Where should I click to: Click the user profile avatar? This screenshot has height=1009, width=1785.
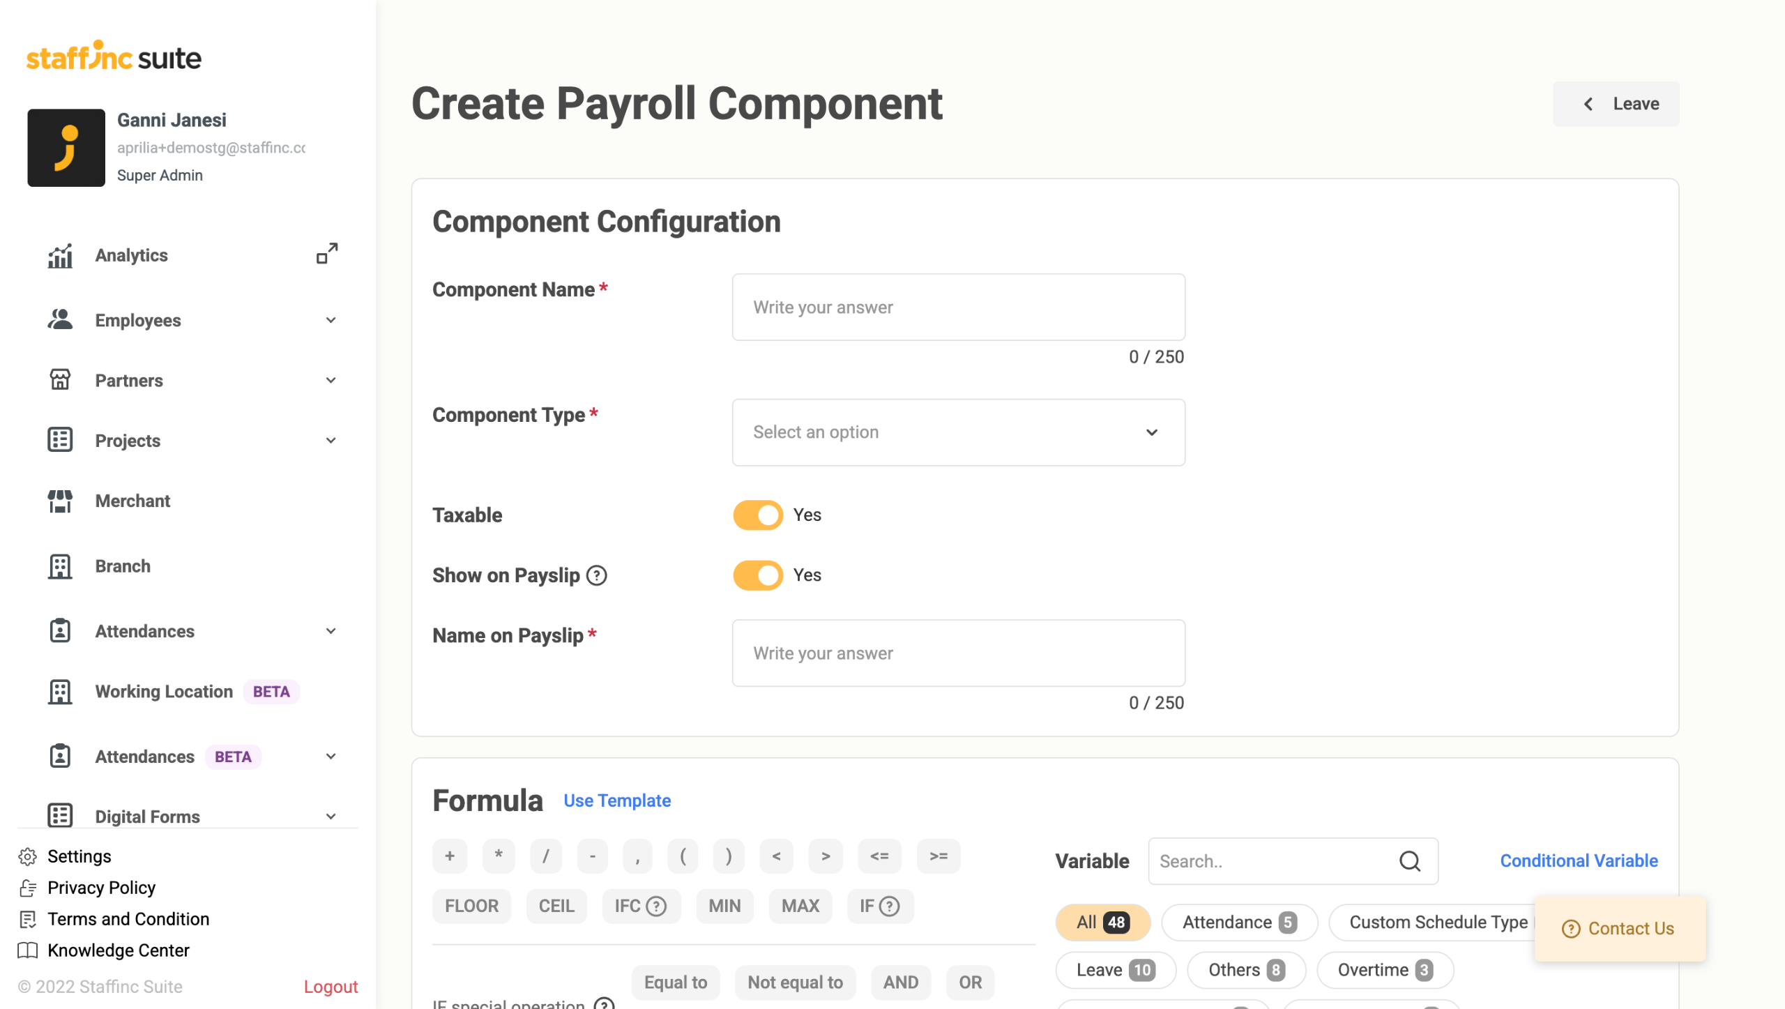coord(66,148)
